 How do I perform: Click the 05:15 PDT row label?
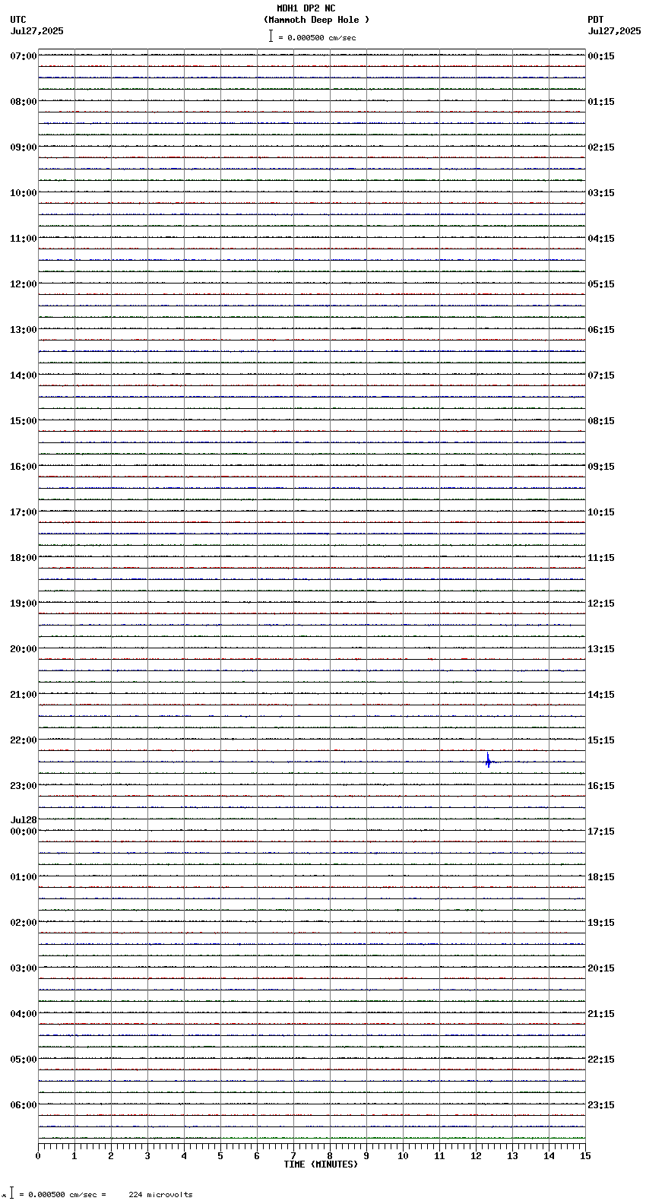click(x=601, y=284)
